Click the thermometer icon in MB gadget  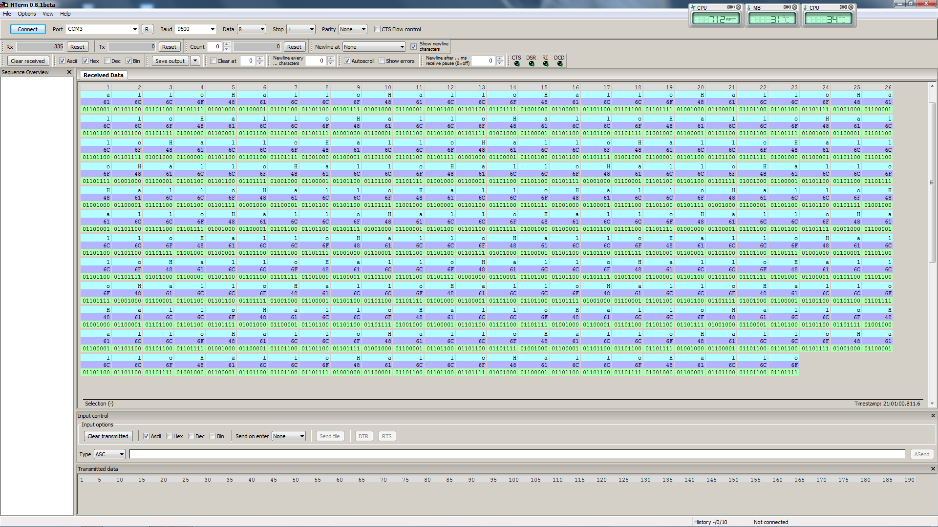749,7
